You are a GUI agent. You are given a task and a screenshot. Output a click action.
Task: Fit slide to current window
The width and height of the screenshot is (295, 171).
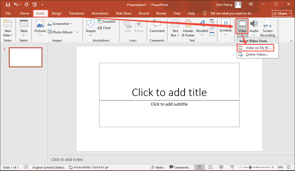tap(289, 167)
